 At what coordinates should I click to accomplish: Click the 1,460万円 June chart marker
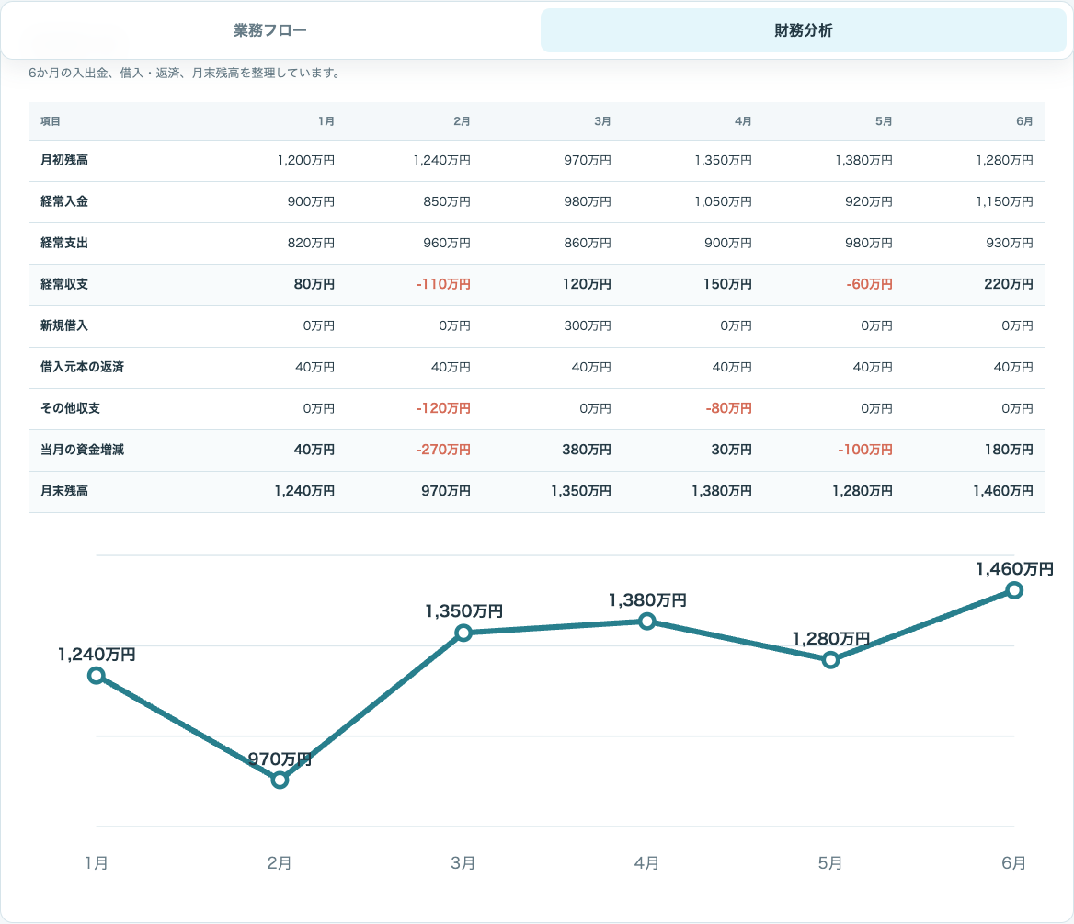[x=1014, y=590]
